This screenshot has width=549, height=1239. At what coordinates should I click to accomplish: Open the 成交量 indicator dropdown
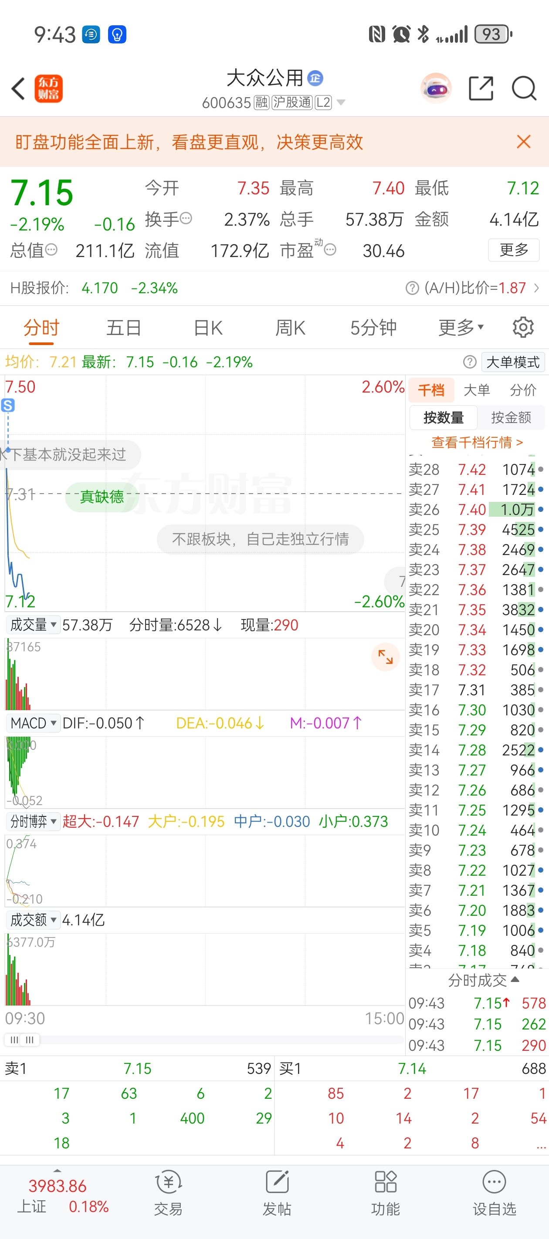[33, 625]
